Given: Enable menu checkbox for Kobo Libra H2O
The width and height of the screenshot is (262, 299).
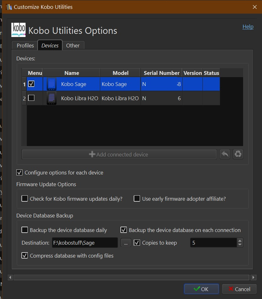Looking at the screenshot, I should (32, 98).
